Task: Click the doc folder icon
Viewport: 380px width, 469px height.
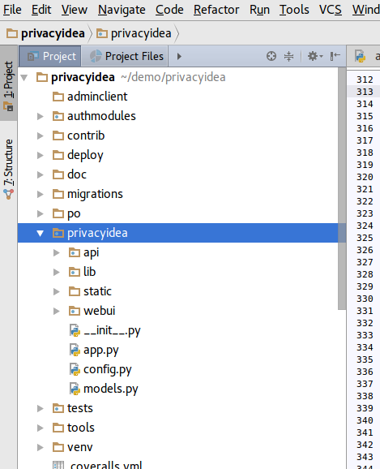Action: coord(58,174)
